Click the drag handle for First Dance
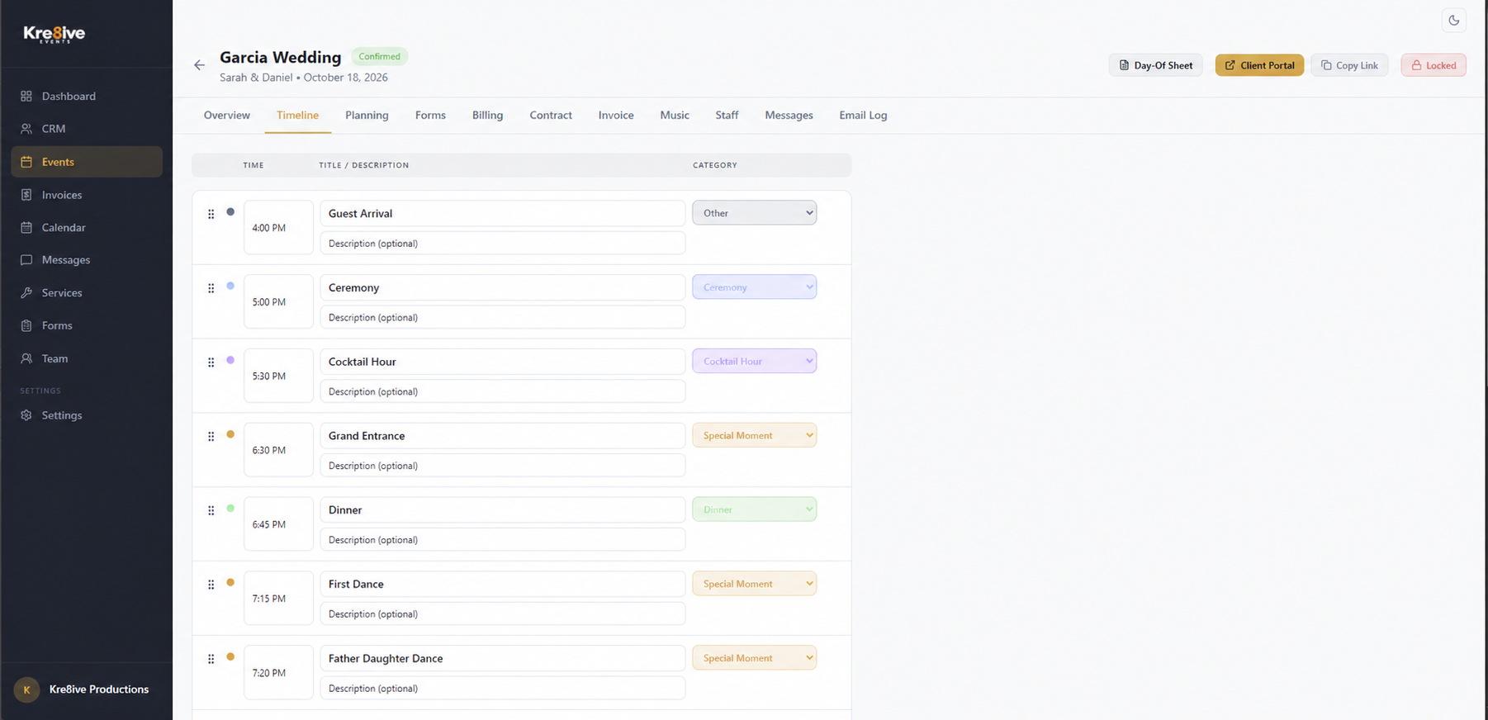 tap(211, 585)
